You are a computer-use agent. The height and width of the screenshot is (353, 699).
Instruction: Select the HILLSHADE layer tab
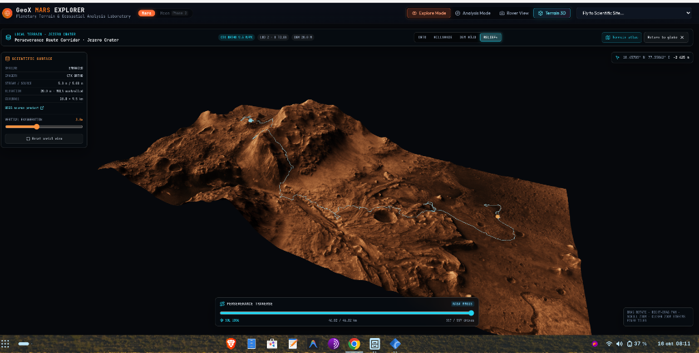pyautogui.click(x=443, y=37)
